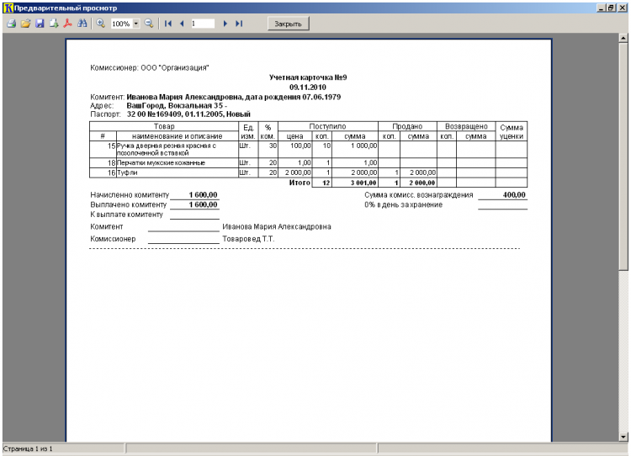Click the restore window button
This screenshot has width=631, height=456.
[x=612, y=8]
